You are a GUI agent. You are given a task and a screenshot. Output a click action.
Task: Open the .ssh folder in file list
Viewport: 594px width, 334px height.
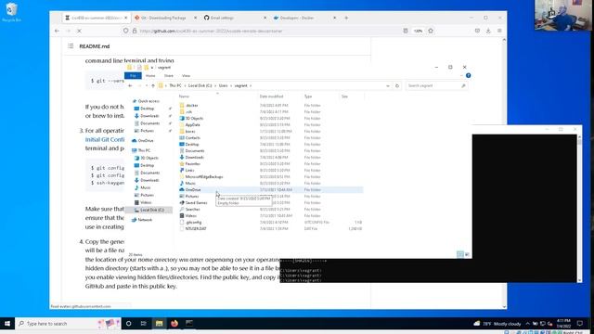click(188, 111)
